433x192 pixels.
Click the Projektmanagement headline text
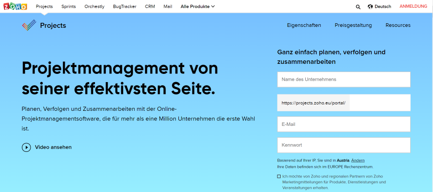point(120,79)
